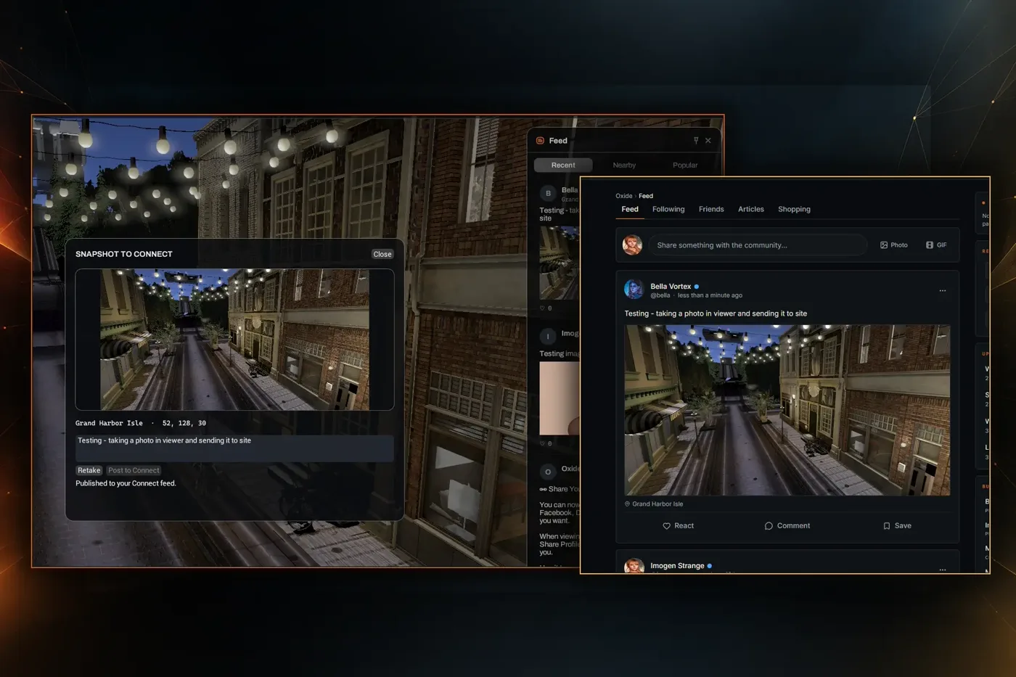Open Bella Vortex's profile avatar
Viewport: 1016px width, 677px height.
(634, 290)
